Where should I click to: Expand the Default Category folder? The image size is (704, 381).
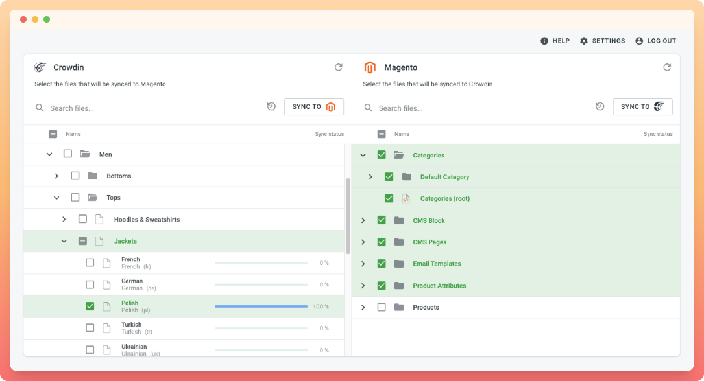tap(370, 177)
